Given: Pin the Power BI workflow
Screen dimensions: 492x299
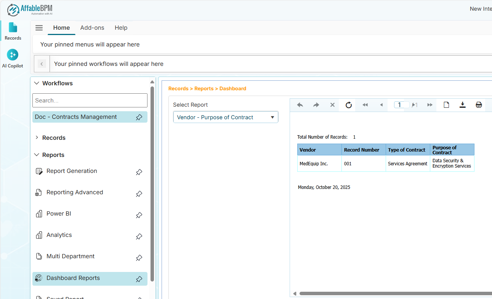Looking at the screenshot, I should click(x=139, y=215).
